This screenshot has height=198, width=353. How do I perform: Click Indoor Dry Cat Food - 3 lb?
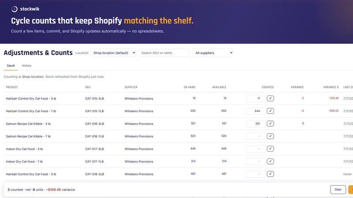click(x=24, y=149)
